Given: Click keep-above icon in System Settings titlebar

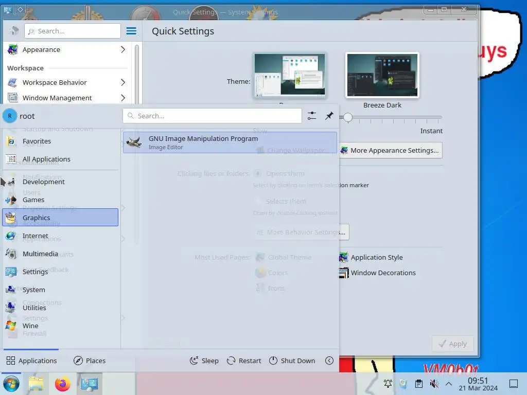Looking at the screenshot, I should pyautogui.click(x=21, y=10).
